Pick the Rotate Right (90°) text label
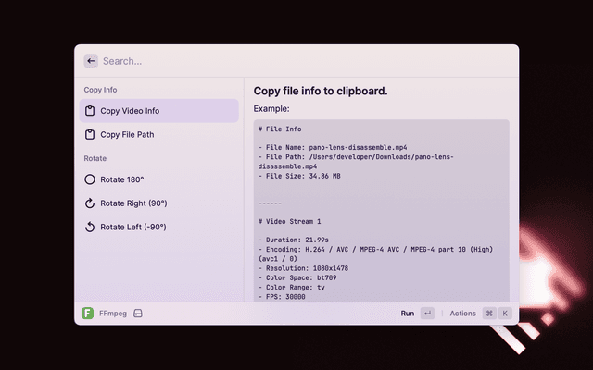 click(133, 203)
